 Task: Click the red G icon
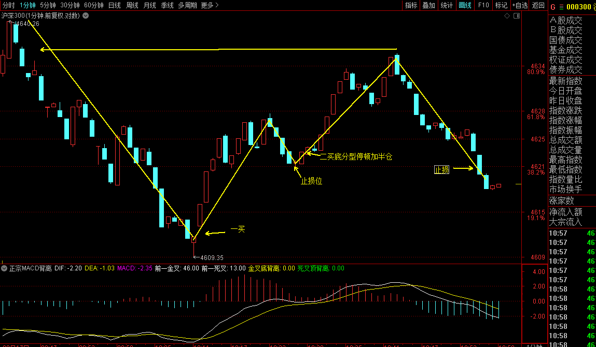coord(553,7)
